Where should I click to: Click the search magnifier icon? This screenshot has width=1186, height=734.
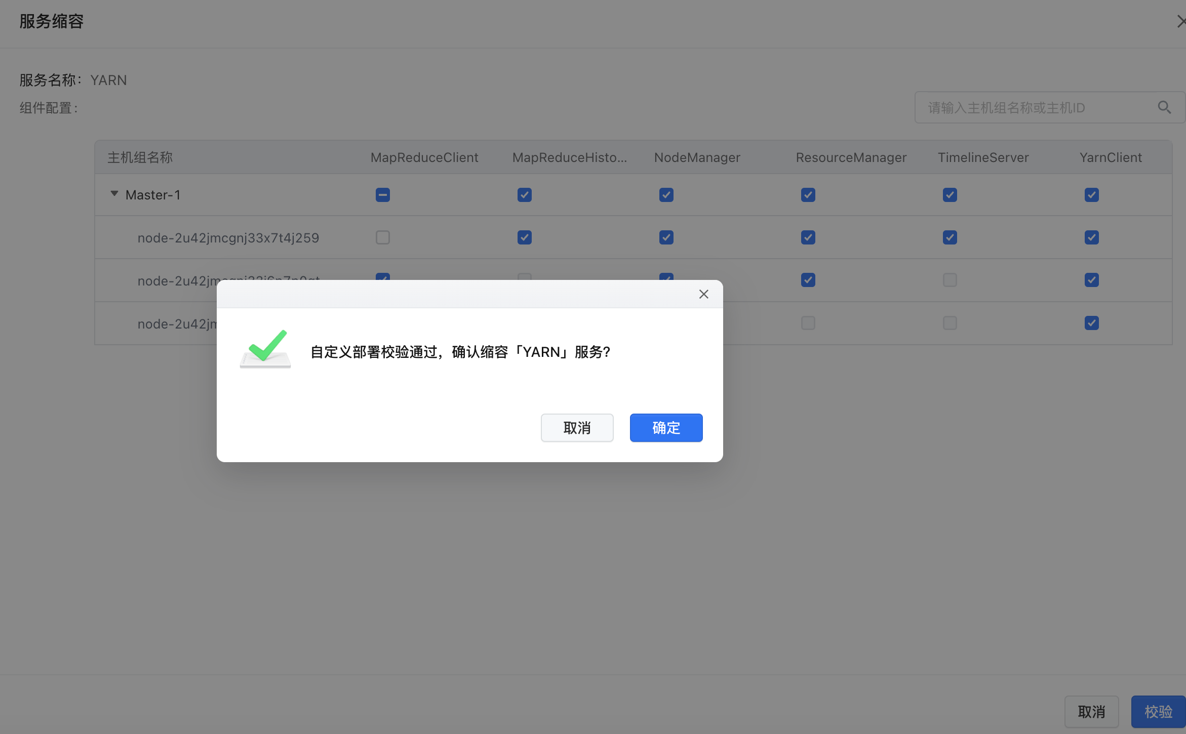(x=1164, y=107)
